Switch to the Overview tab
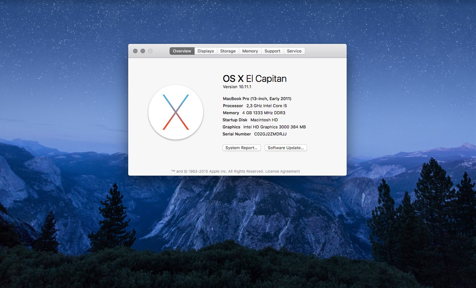This screenshot has height=288, width=476. point(182,51)
